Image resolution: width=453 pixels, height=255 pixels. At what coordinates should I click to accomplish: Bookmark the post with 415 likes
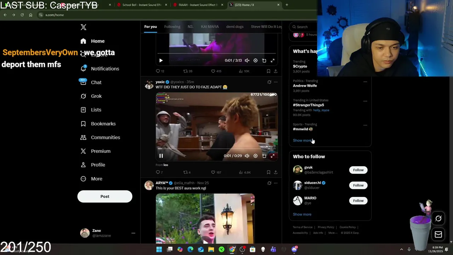pyautogui.click(x=269, y=71)
